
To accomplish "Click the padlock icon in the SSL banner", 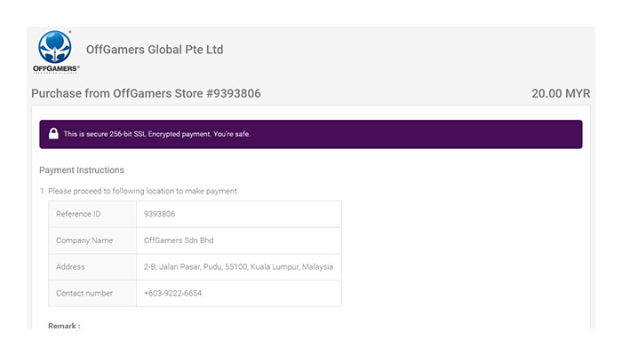I will coord(53,134).
